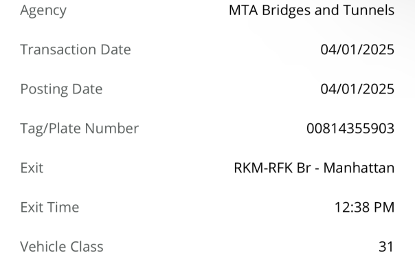Select the Transaction Date value 04/01/2025
The height and width of the screenshot is (275, 415).
(357, 49)
